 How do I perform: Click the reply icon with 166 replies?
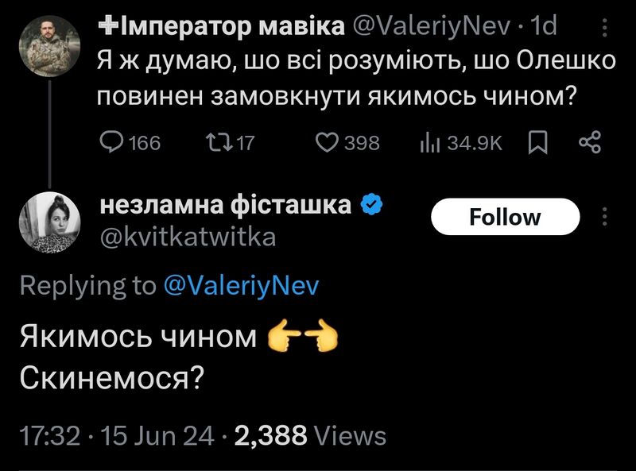click(110, 143)
